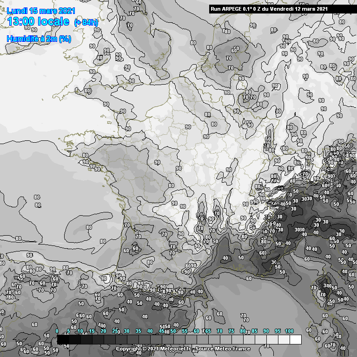The width and height of the screenshot is (357, 357).
Task: Click the 'Source Meteo-France' credit text
Action: click(223, 349)
